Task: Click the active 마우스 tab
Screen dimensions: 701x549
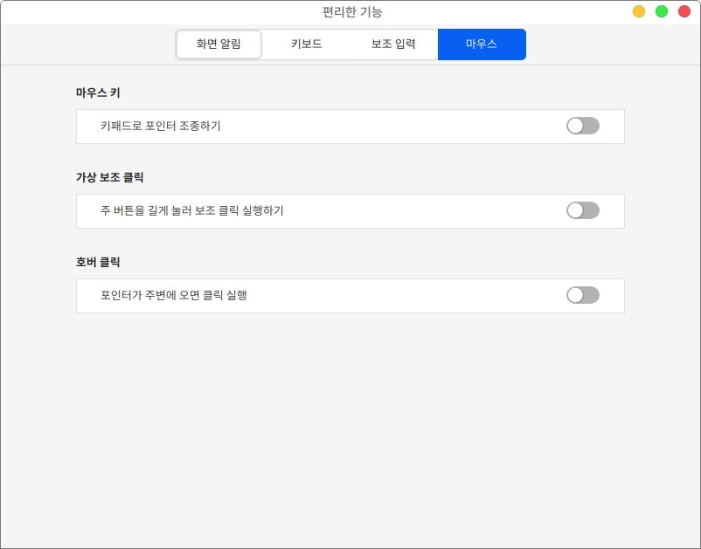Action: coord(482,45)
